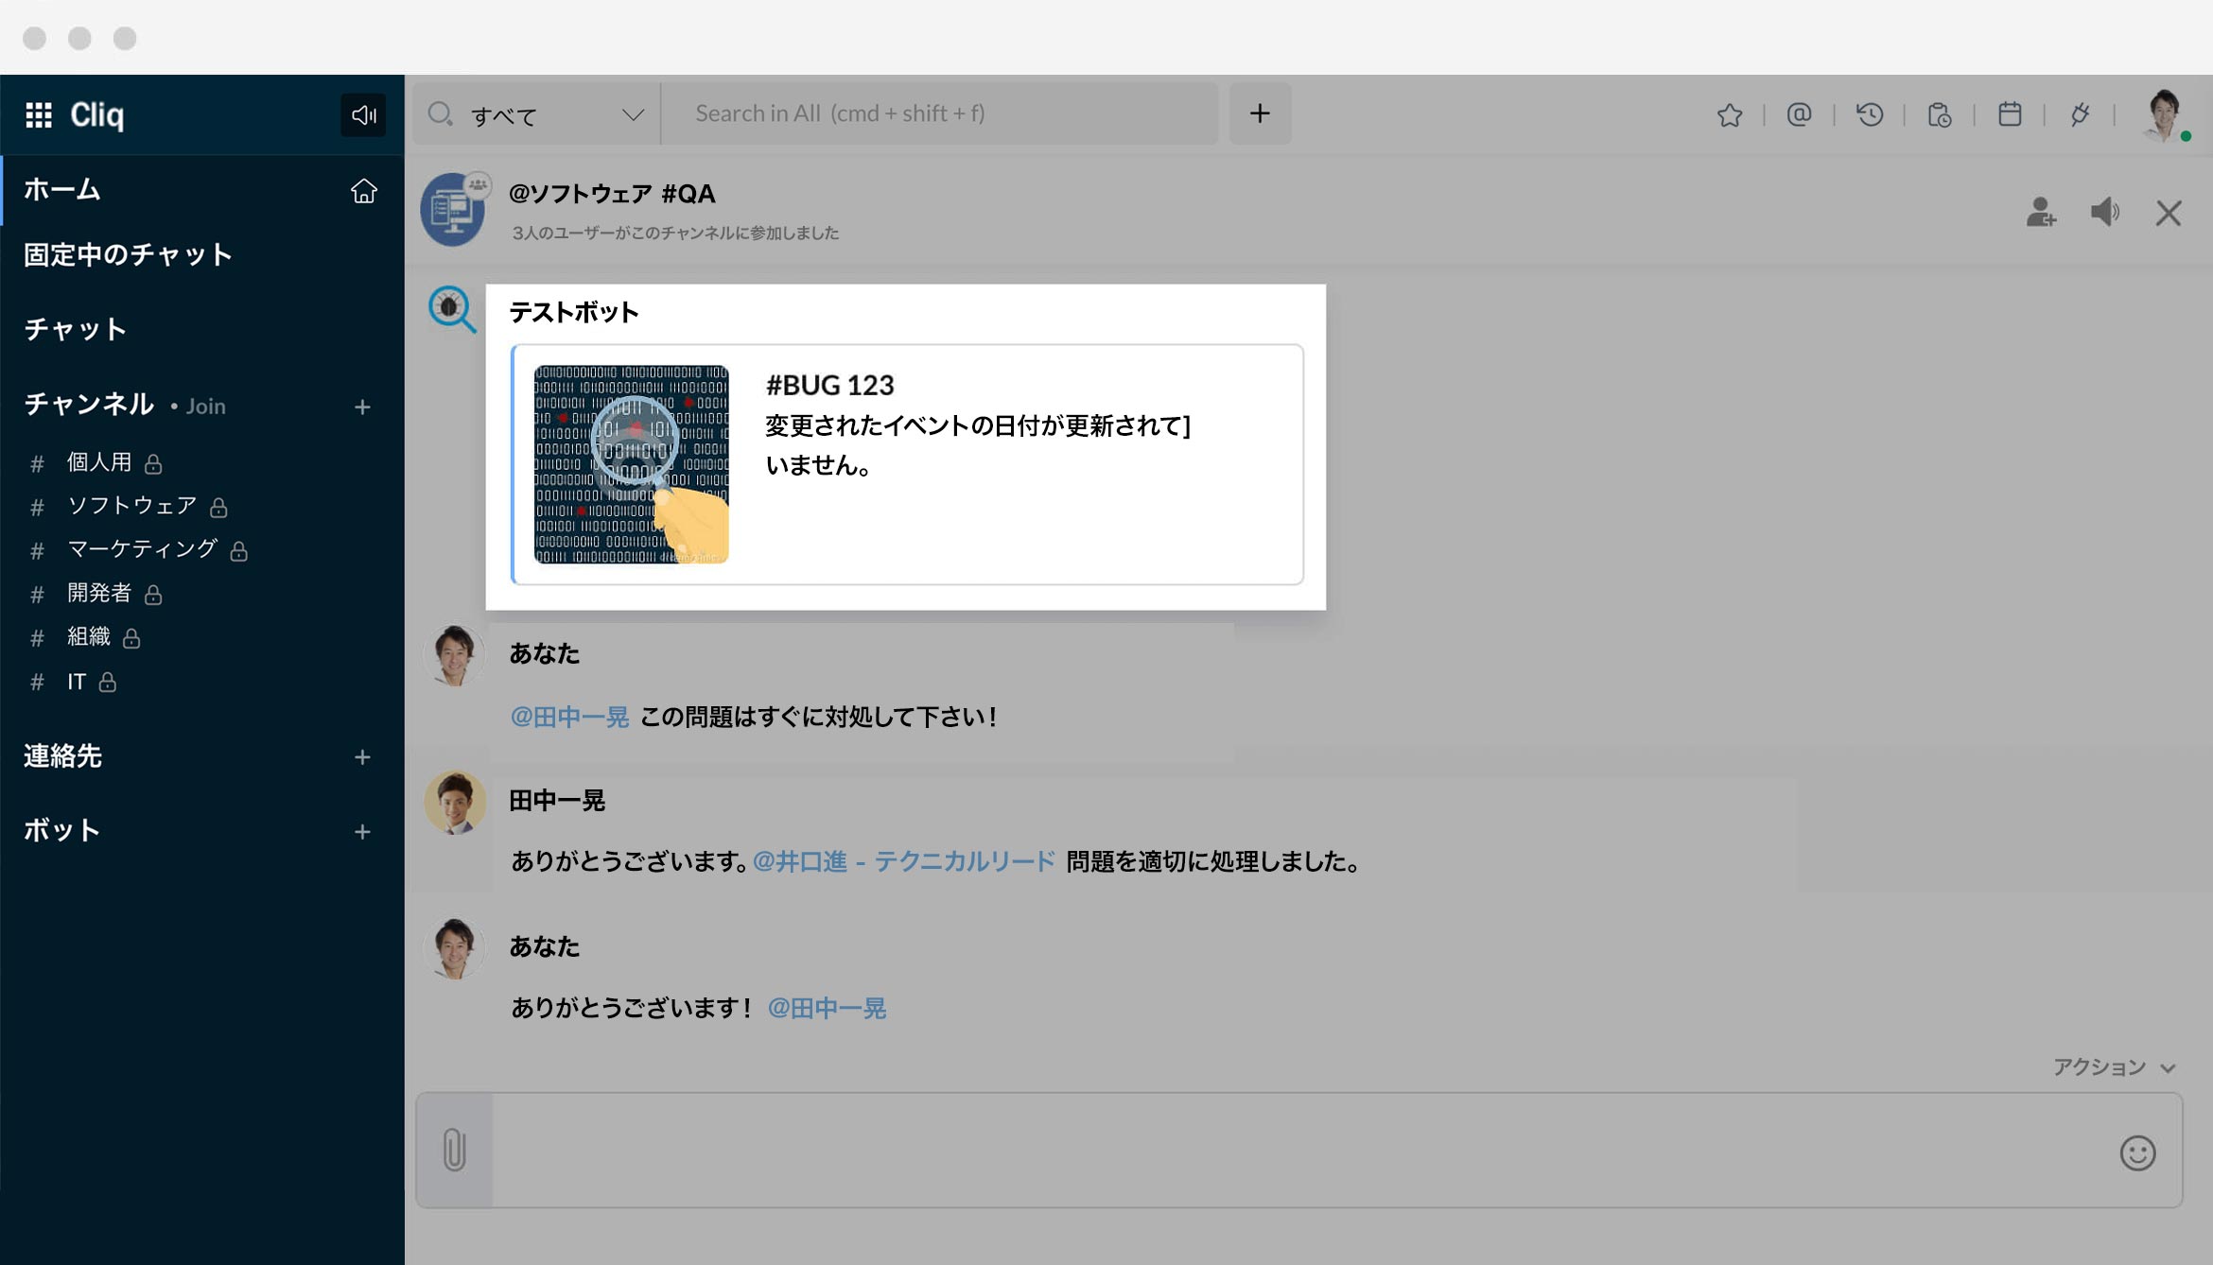
Task: Click the Search in All field
Action: pyautogui.click(x=936, y=113)
